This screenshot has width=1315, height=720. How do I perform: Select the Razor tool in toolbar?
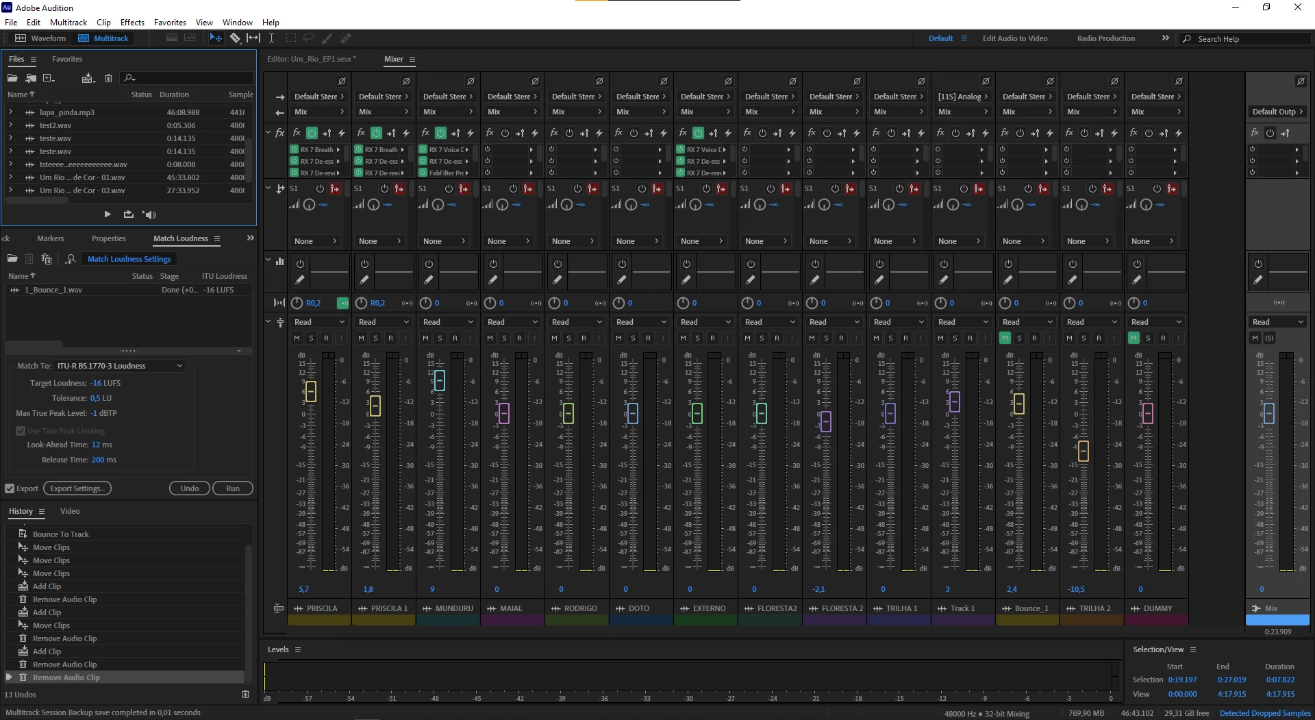(x=235, y=38)
